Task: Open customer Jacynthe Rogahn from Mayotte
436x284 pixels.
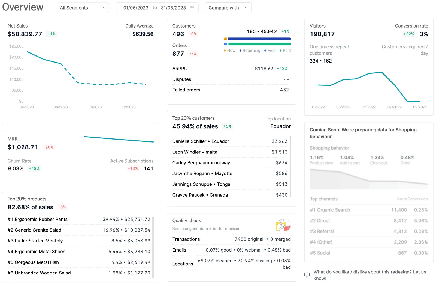Action: click(x=230, y=173)
